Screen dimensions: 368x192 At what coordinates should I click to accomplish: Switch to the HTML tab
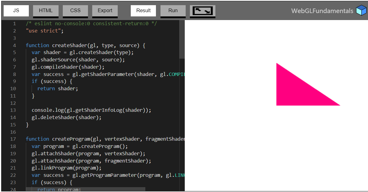46,11
